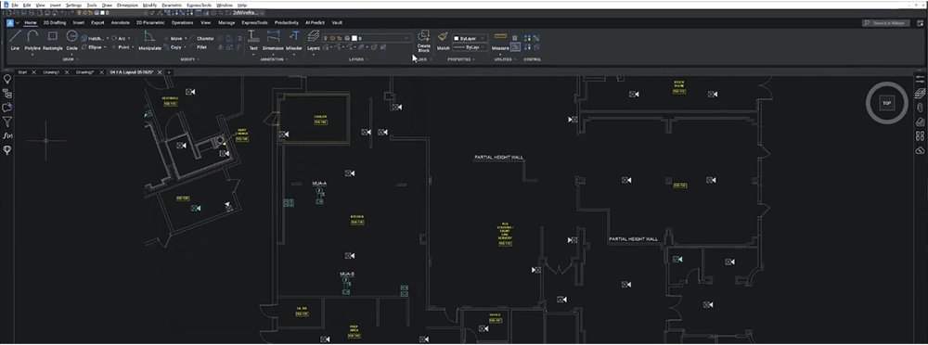Click the MUA-A equipment label
The height and width of the screenshot is (345, 928).
(319, 184)
